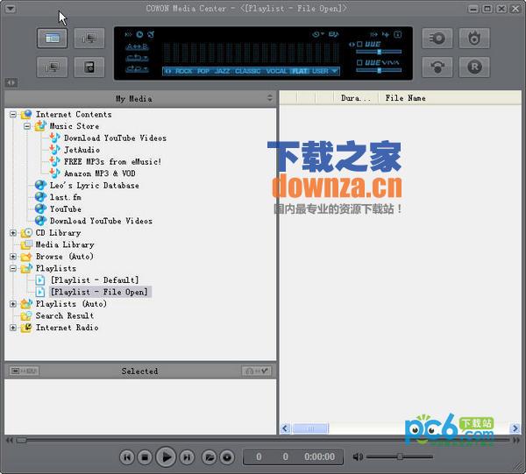This screenshot has width=526, height=474.
Task: Open the equalizer preset dropdown arrow
Action: click(x=334, y=71)
